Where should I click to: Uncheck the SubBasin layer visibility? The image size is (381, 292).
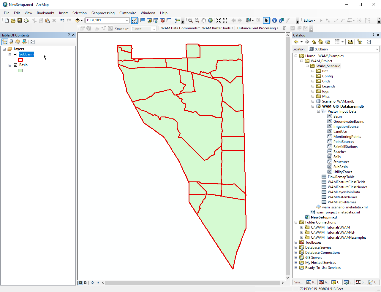15,54
